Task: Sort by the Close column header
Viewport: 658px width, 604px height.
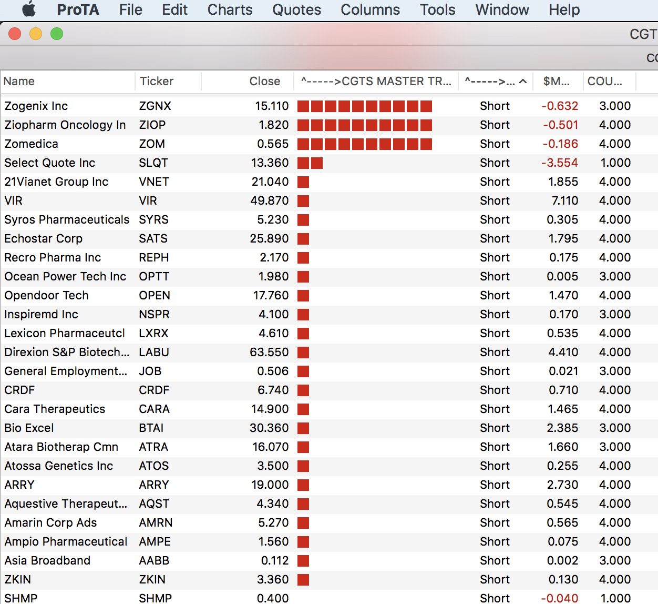Action: 248,81
